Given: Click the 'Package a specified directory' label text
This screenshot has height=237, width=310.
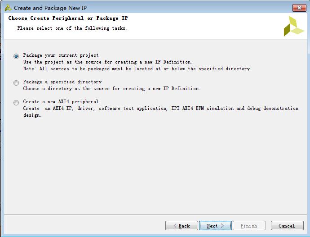Looking at the screenshot, I should pos(62,82).
